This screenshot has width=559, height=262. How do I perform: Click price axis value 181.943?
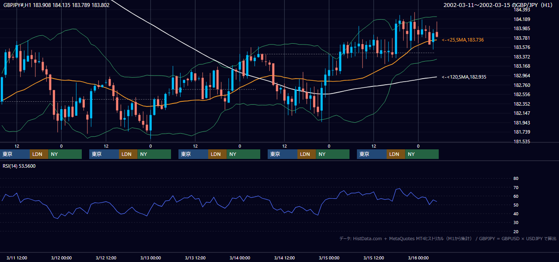pos(522,123)
